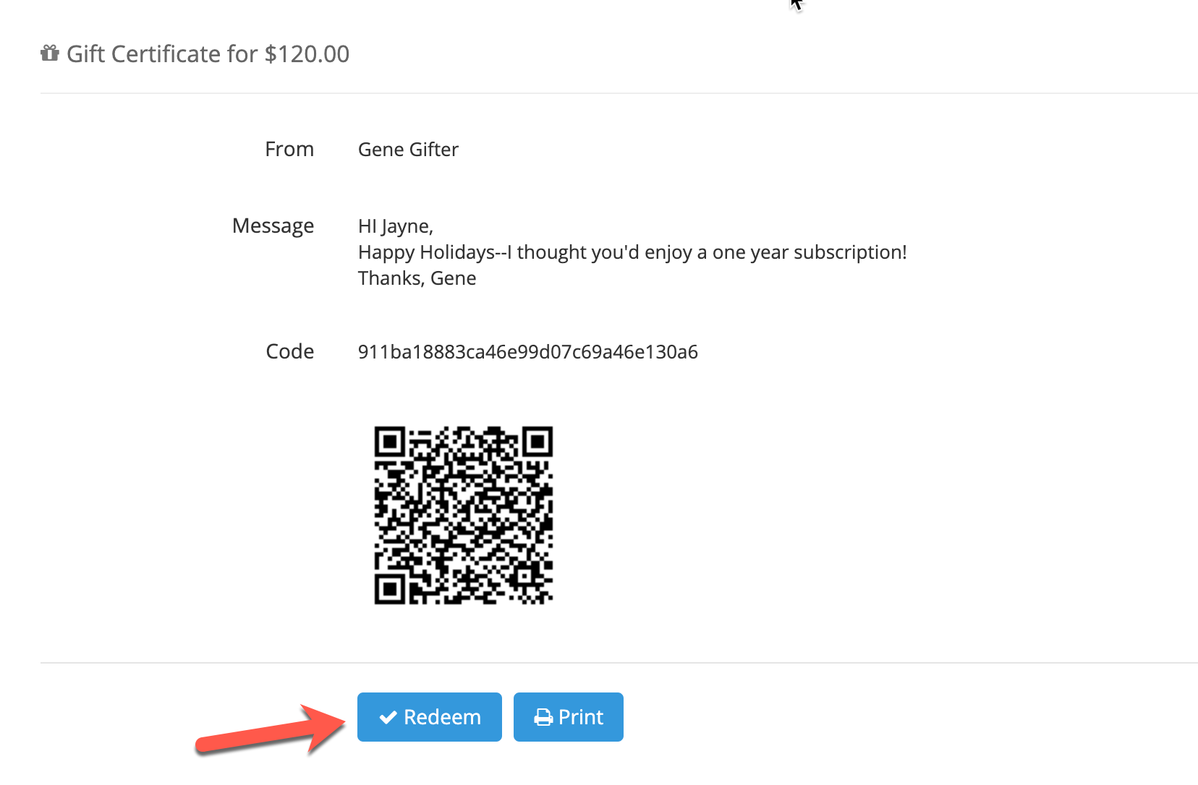
Task: Click the Gift Certificate for $120.00 heading
Action: click(x=208, y=54)
